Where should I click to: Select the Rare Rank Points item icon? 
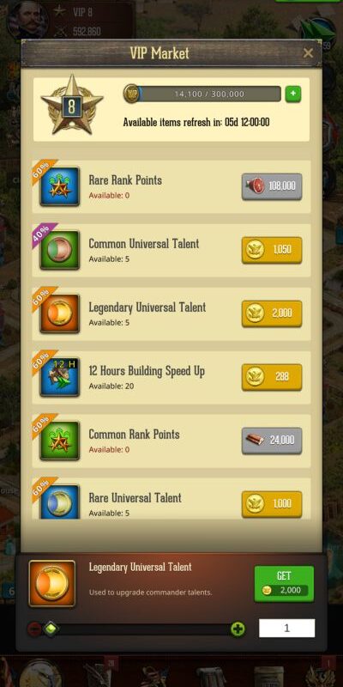(59, 186)
